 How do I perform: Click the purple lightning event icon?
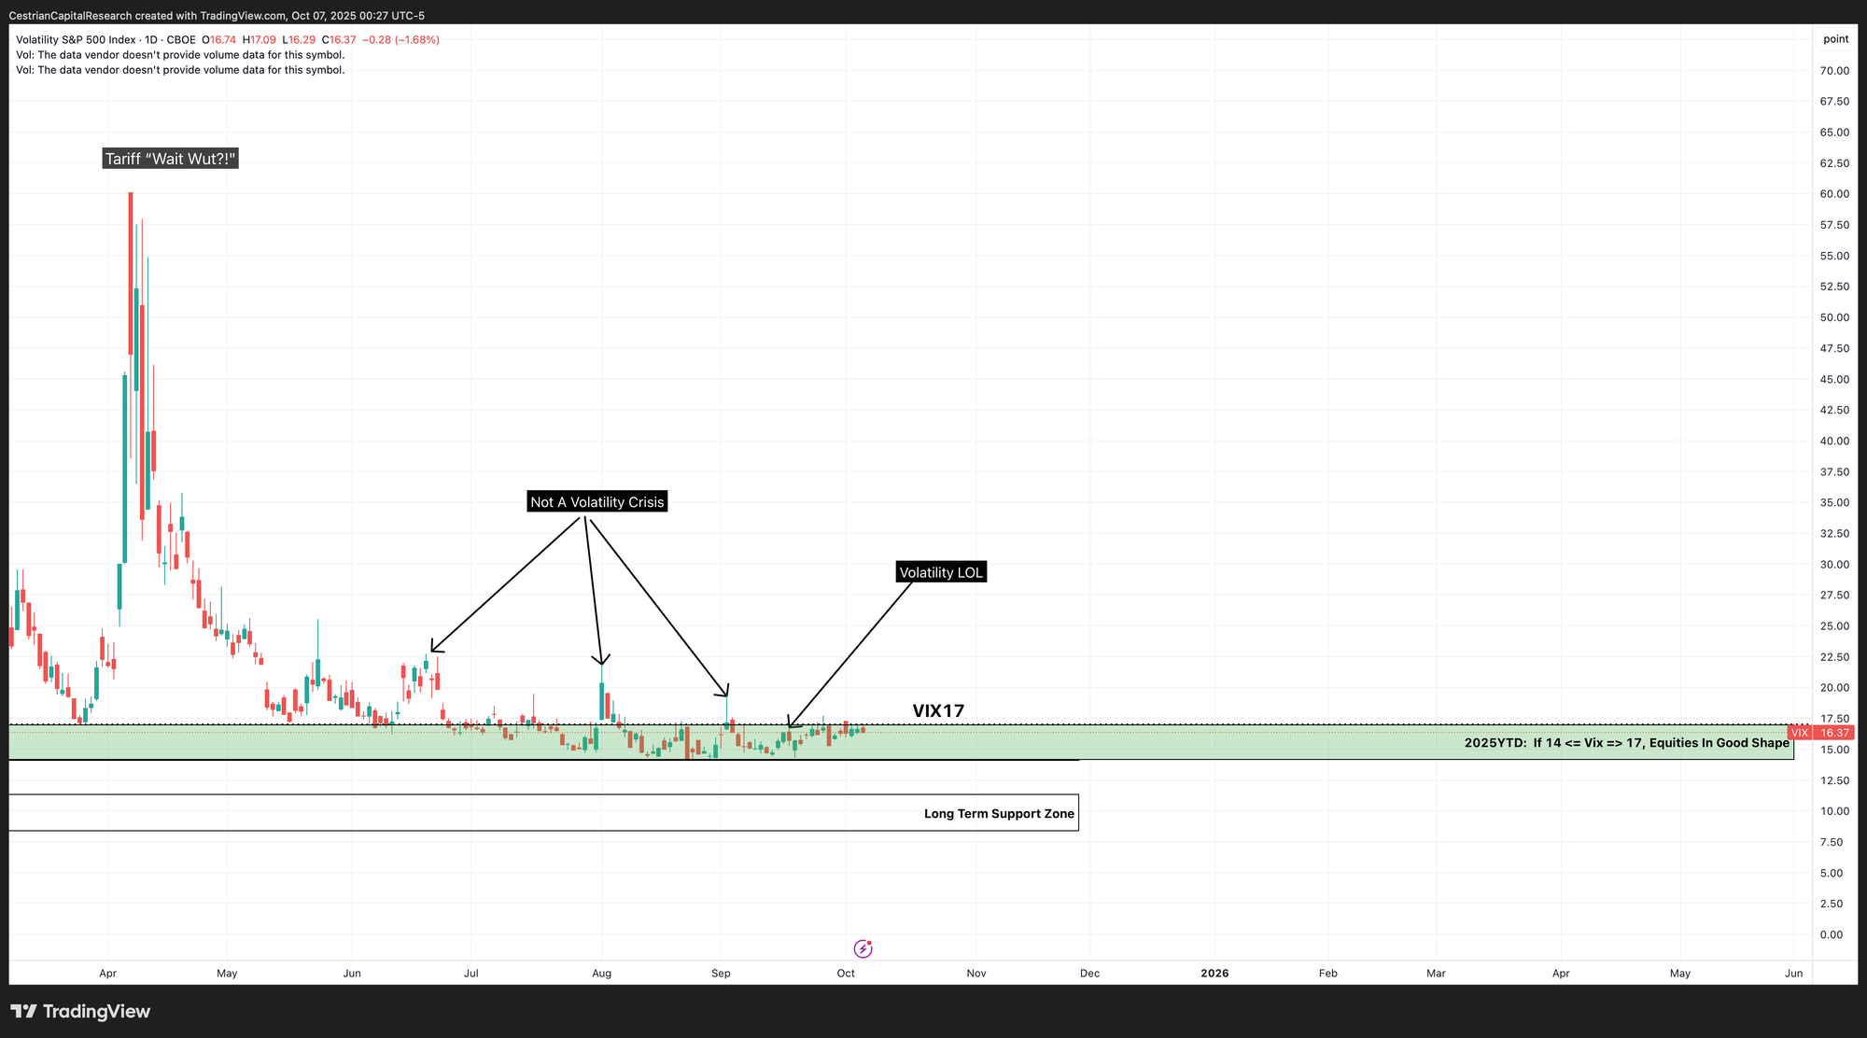863,949
